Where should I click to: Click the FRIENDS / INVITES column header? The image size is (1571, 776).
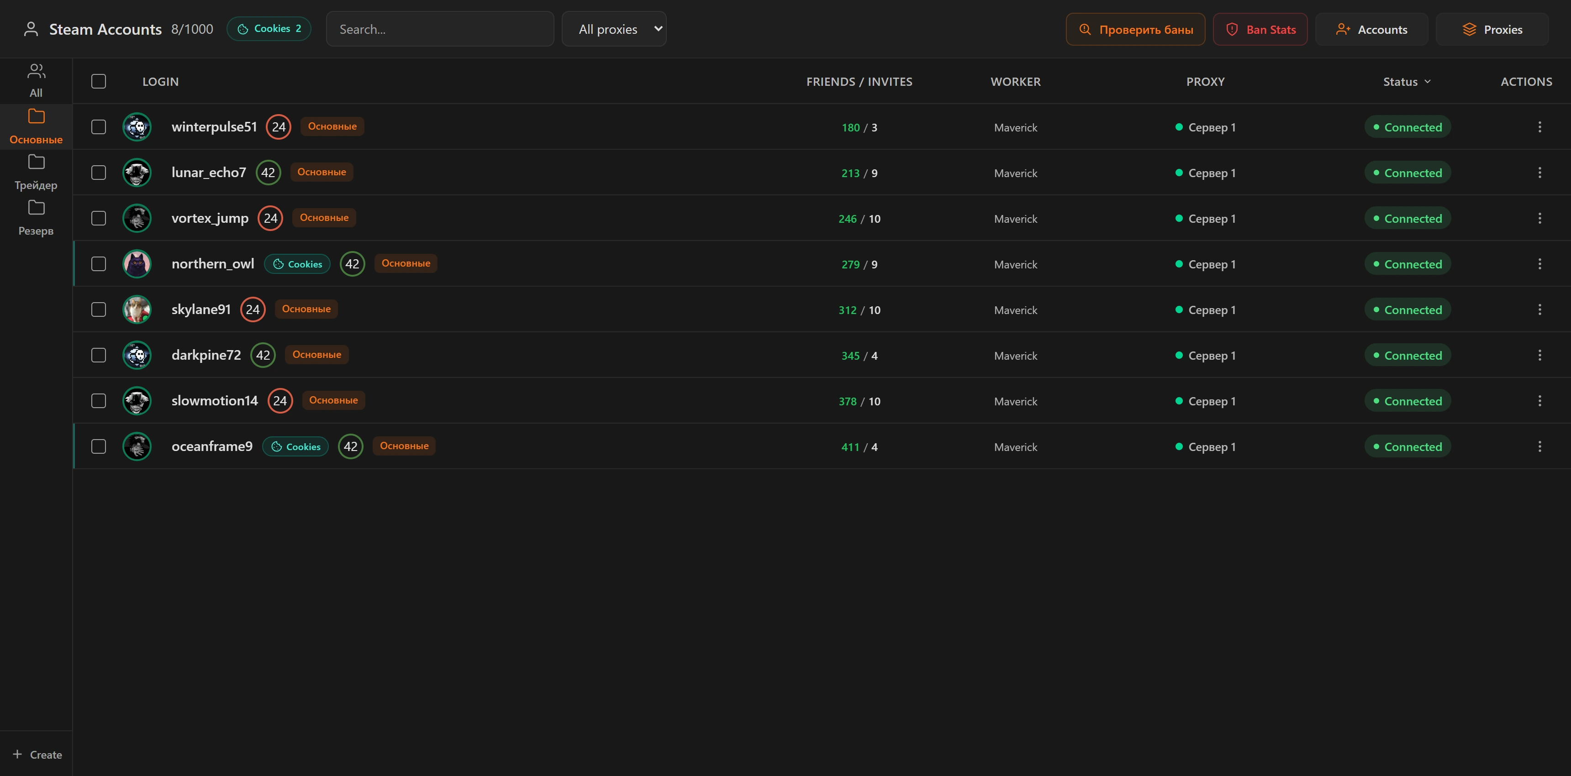(859, 82)
